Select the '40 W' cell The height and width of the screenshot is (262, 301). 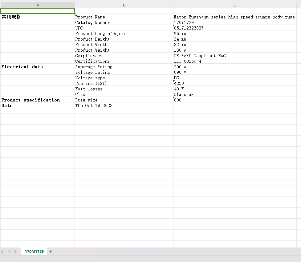235,89
